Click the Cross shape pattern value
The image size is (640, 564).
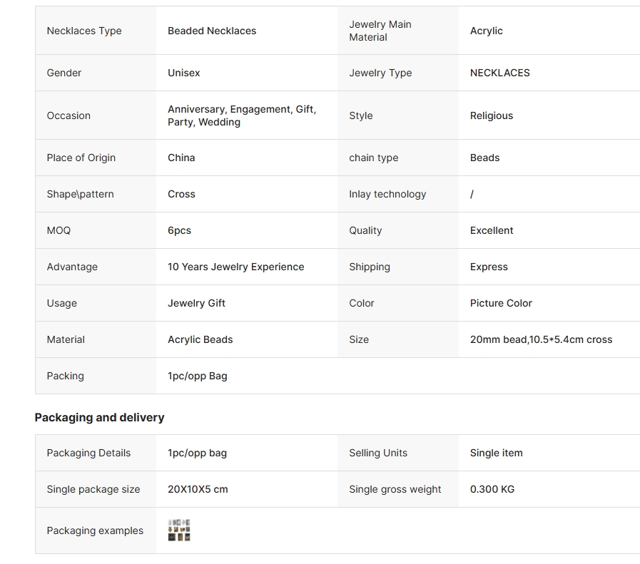(181, 194)
